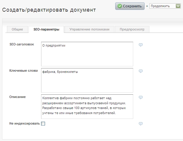Screen dimensions: 183x141
Task: Click the Не индексировать label text
Action: click(25, 124)
